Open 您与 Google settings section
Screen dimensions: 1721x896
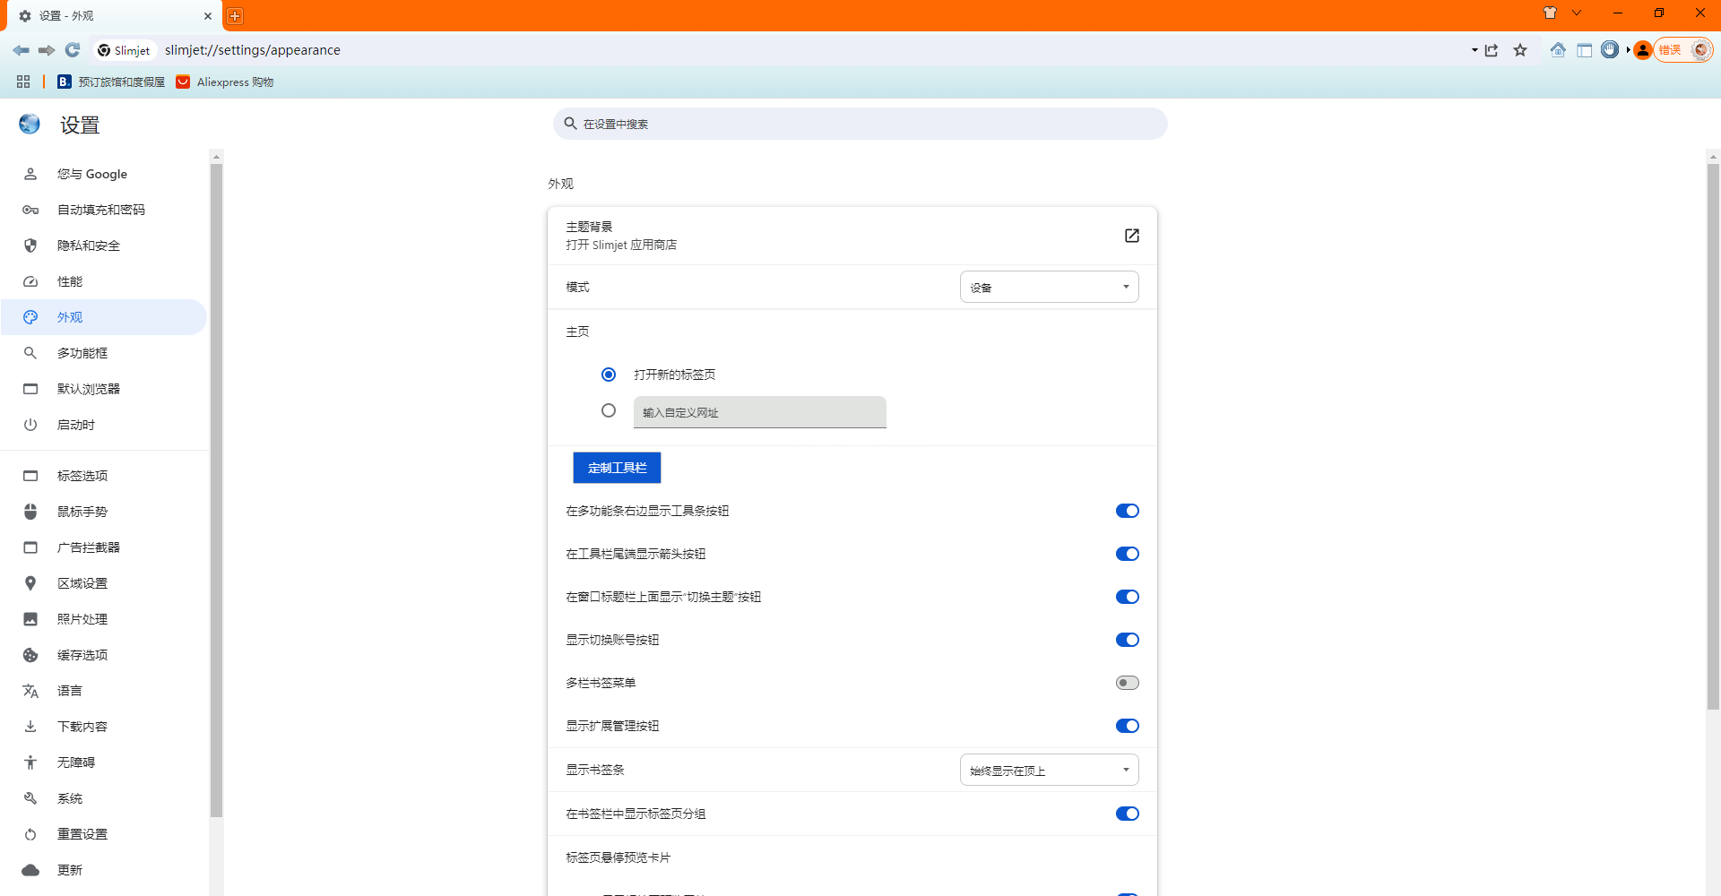coord(104,174)
